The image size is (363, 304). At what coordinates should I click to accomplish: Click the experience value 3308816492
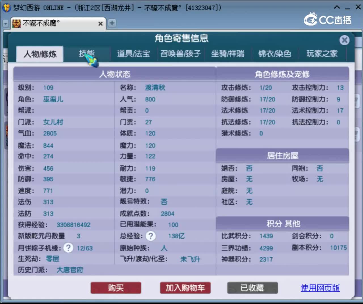click(73, 225)
